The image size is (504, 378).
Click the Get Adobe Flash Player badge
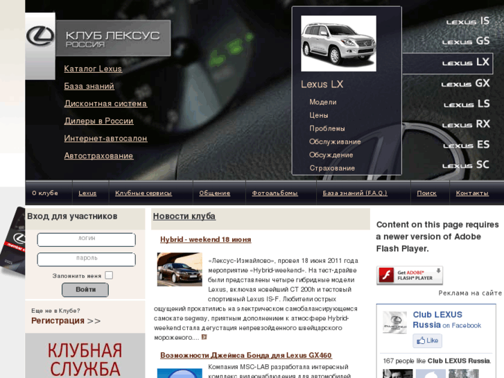pyautogui.click(x=410, y=275)
